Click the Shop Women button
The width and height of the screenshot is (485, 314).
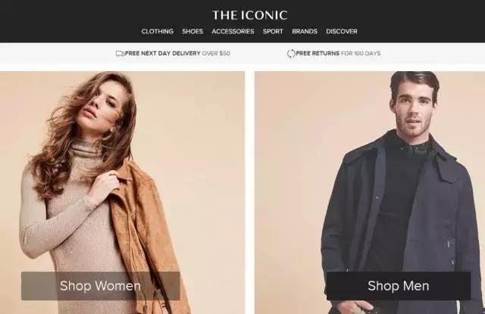101,286
